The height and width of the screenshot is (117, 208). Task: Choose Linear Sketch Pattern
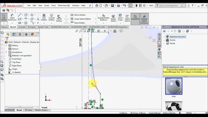pos(81,19)
